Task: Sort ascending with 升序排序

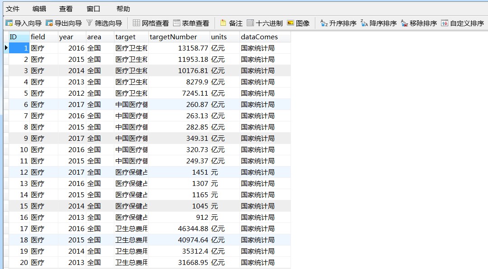Action: (x=338, y=23)
